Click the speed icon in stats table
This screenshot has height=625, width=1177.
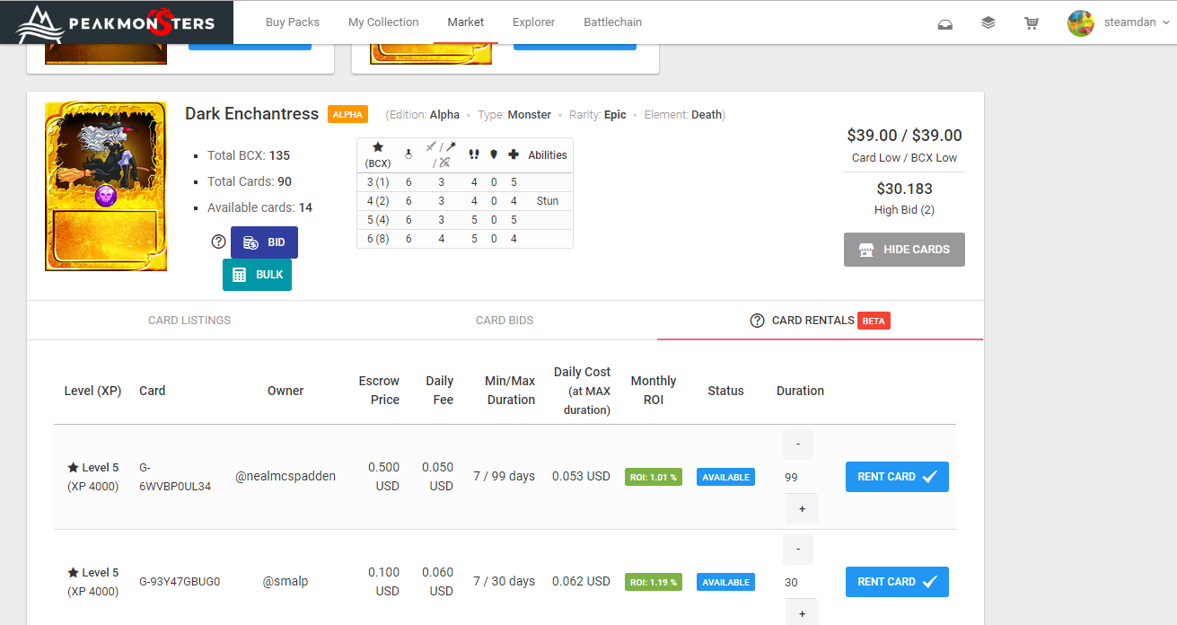tap(474, 154)
